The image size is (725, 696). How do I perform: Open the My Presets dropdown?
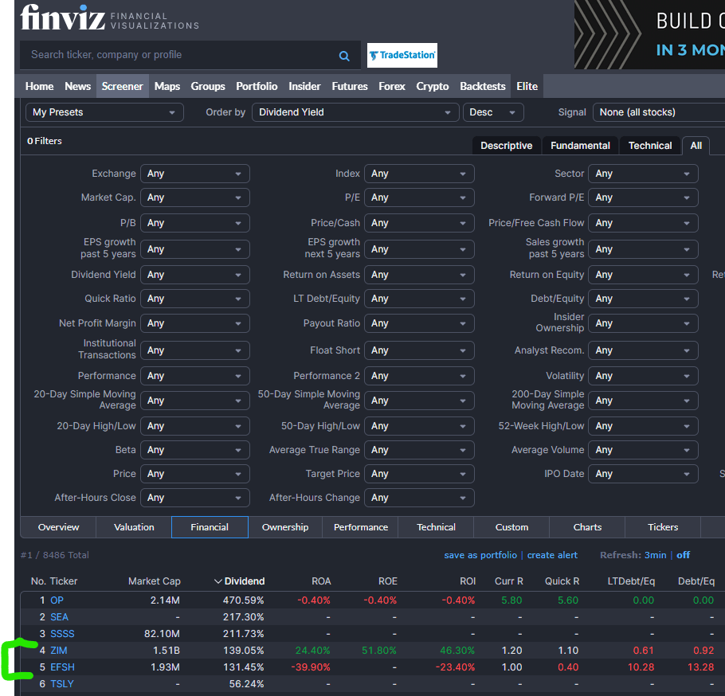coord(104,112)
